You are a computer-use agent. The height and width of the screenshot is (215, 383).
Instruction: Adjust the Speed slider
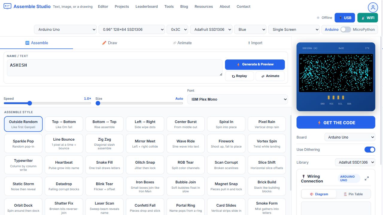pyautogui.click(x=47, y=103)
